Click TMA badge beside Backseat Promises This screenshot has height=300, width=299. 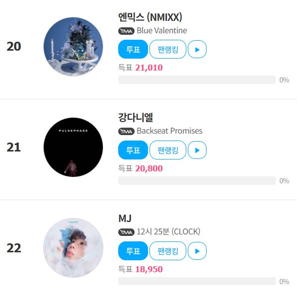[x=126, y=132]
